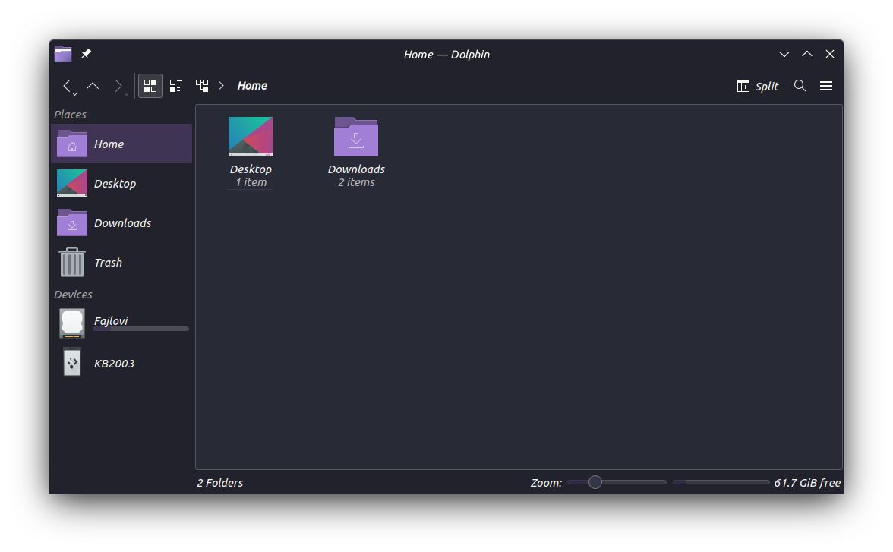
Task: Click the 2 items label under Downloads
Action: [x=356, y=182]
